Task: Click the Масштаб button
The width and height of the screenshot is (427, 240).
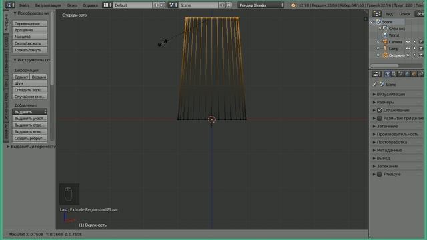Action: 29,37
